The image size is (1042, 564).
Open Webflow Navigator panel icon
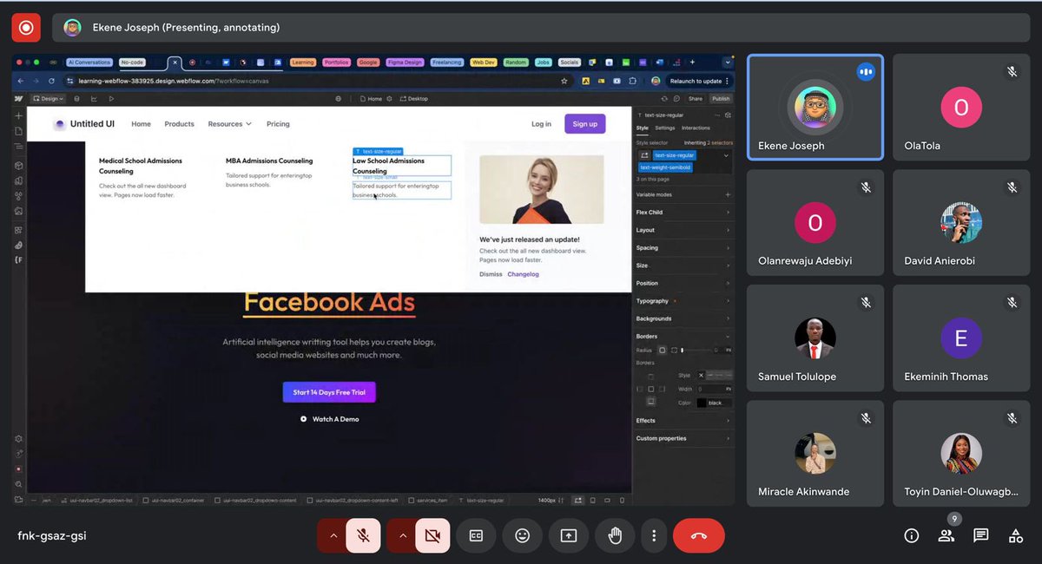[19, 146]
